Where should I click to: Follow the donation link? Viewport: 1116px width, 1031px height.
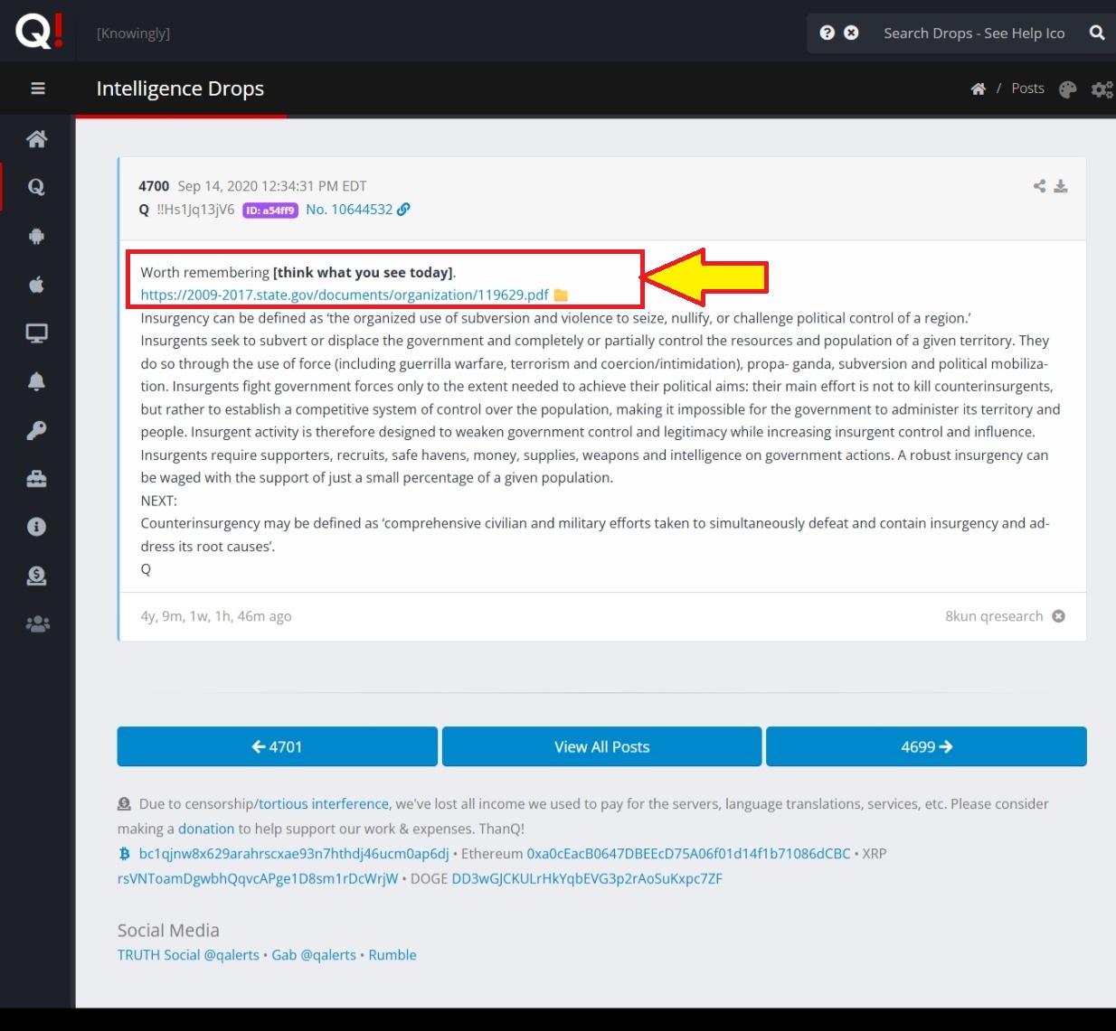[206, 829]
